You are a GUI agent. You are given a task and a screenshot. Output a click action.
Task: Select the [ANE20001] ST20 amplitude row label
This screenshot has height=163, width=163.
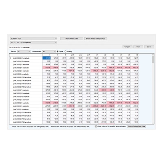pyautogui.click(x=22, y=112)
